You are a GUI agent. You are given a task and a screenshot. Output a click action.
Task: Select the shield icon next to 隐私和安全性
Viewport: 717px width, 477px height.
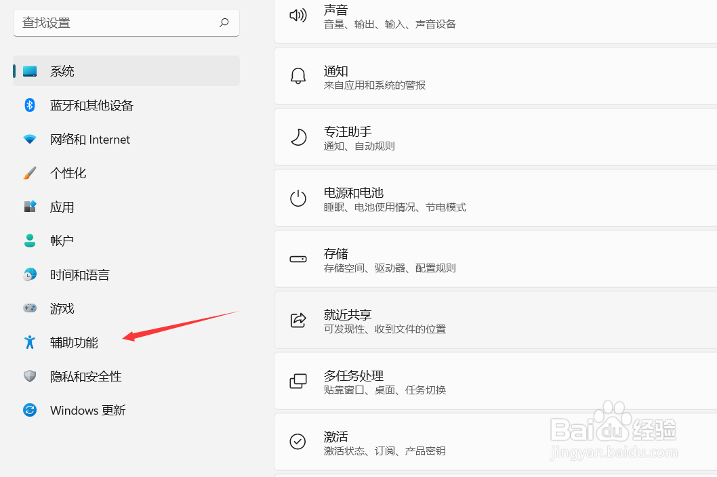click(30, 376)
